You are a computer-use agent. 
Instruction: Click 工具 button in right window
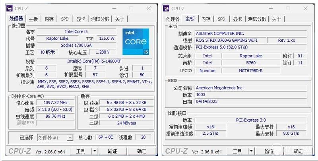[x=237, y=151]
